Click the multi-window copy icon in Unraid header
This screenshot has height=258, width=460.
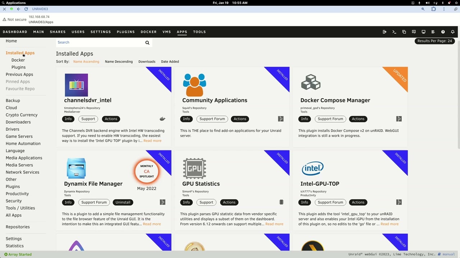pyautogui.click(x=404, y=32)
